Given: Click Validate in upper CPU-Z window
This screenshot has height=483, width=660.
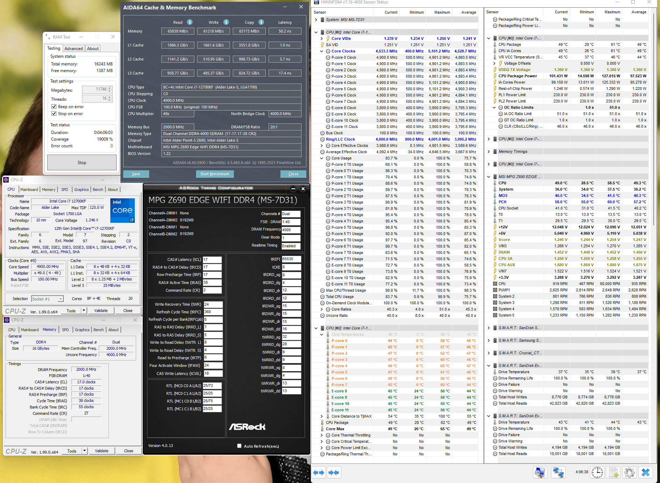Looking at the screenshot, I should pyautogui.click(x=101, y=311).
